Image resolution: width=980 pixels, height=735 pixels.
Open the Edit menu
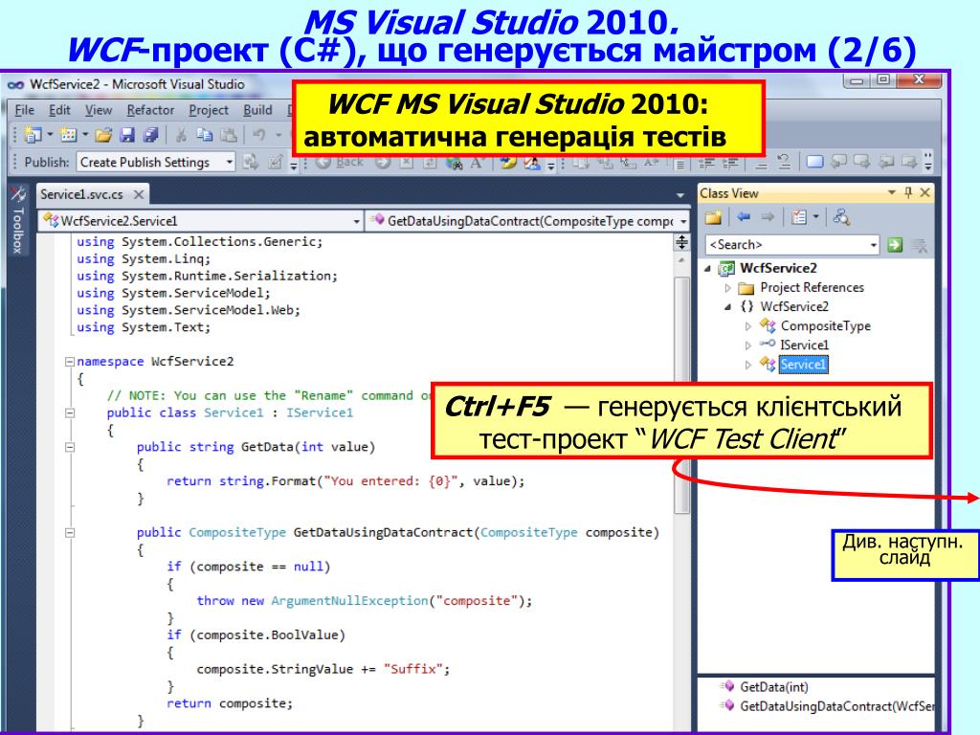[59, 111]
